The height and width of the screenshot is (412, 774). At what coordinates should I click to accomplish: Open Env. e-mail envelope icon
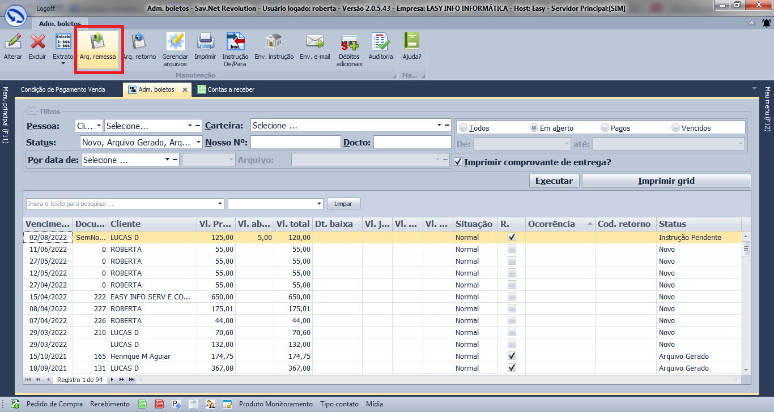pyautogui.click(x=314, y=42)
